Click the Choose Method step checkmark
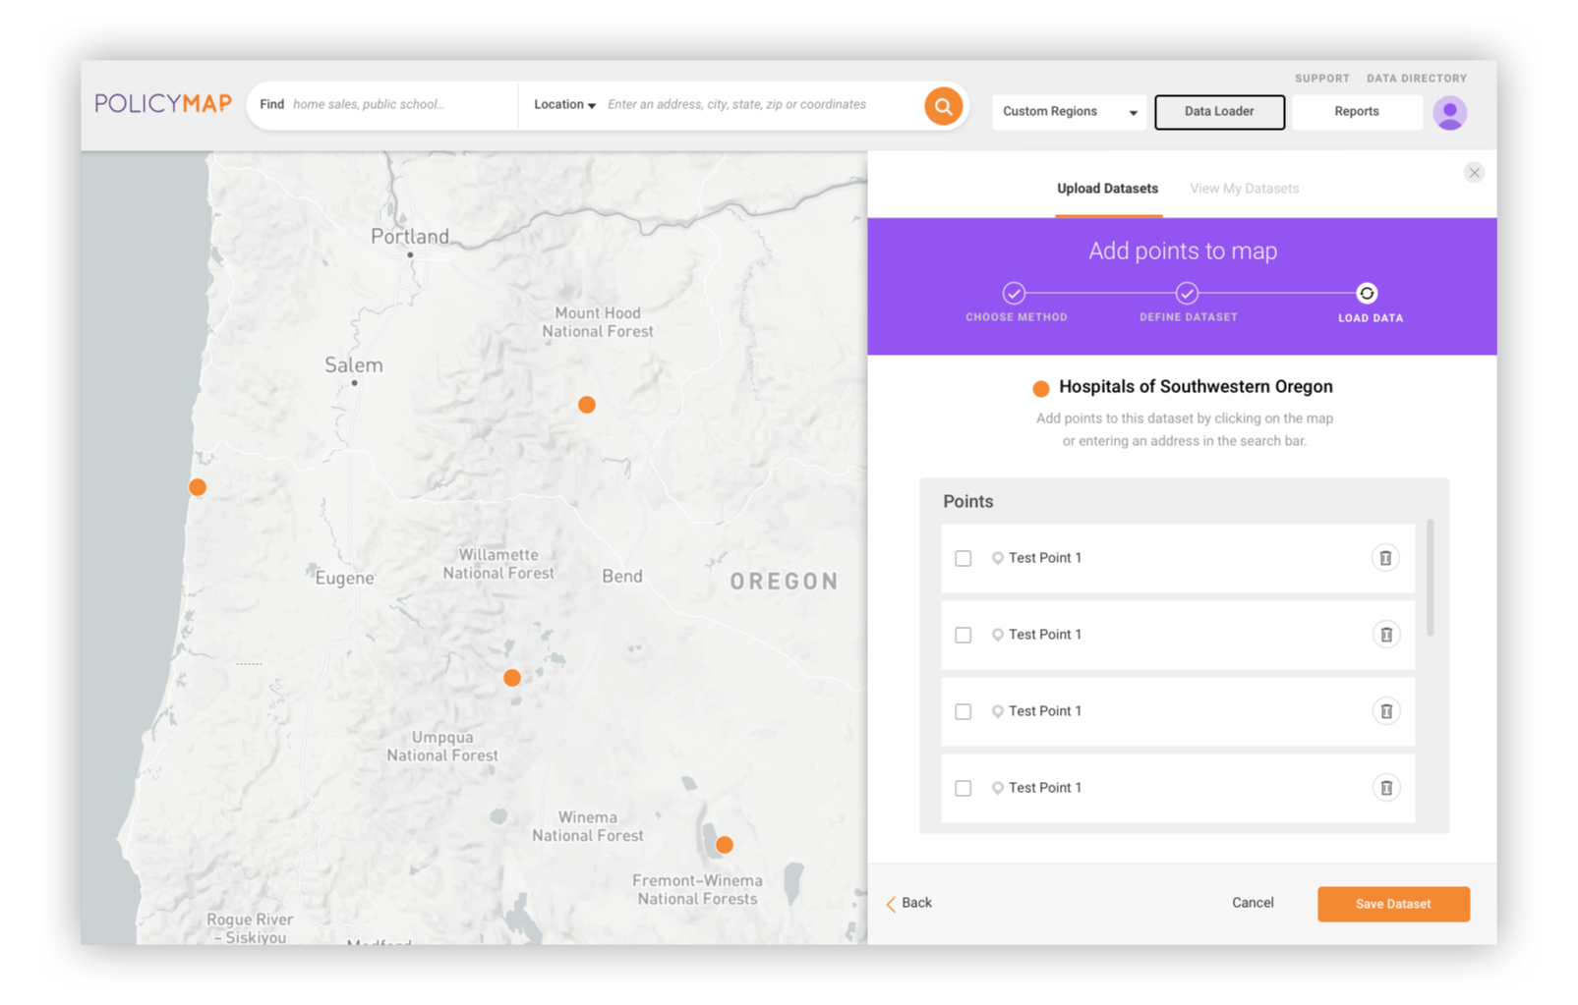Screen dimensions: 1578x1005 click(1014, 293)
